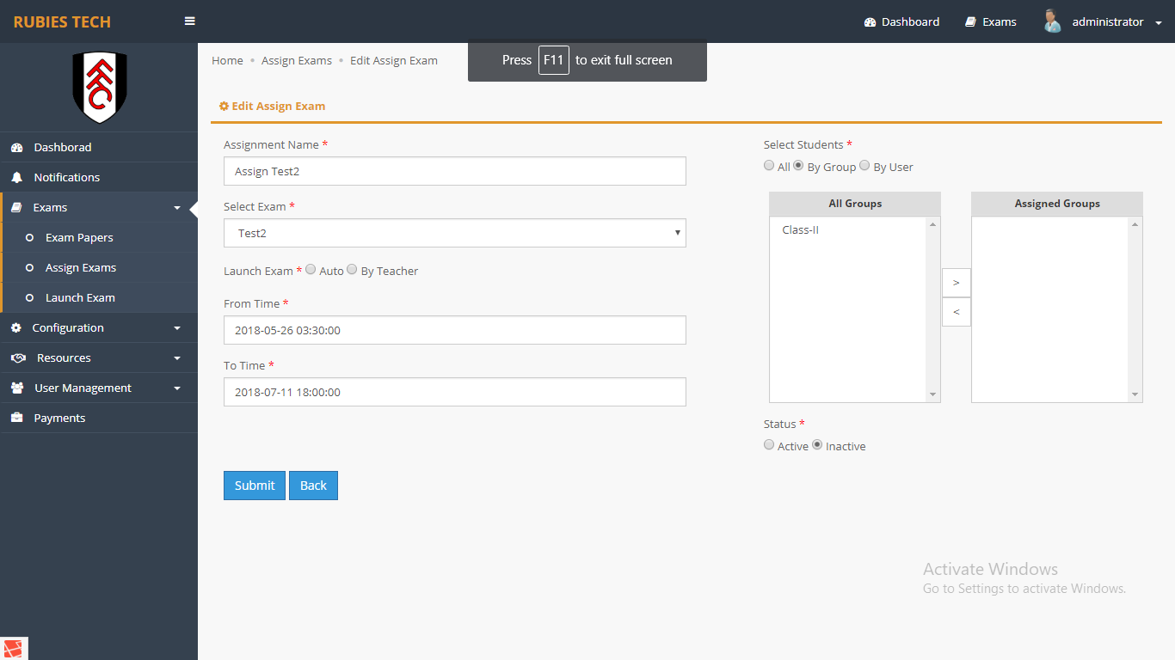Click the sidebar Exams book icon

click(16, 208)
